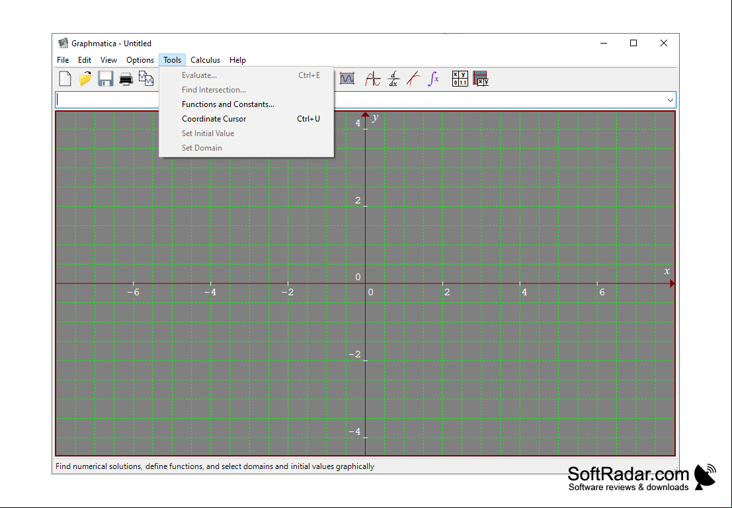The width and height of the screenshot is (732, 508).
Task: Open the Options menu
Action: (x=140, y=59)
